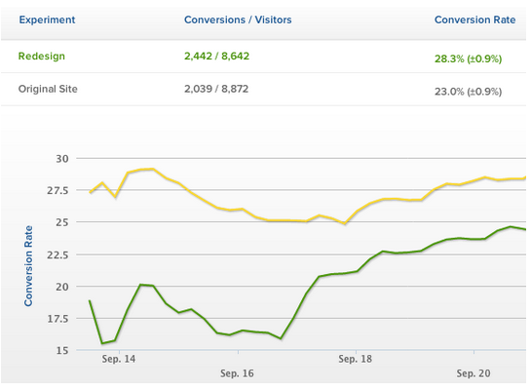Click the 22.5 y-axis gridline label
This screenshot has width=531, height=390.
tap(57, 254)
